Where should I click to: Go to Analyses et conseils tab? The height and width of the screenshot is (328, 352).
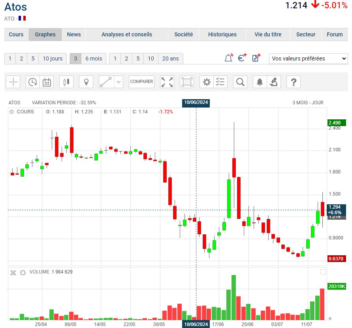click(127, 34)
